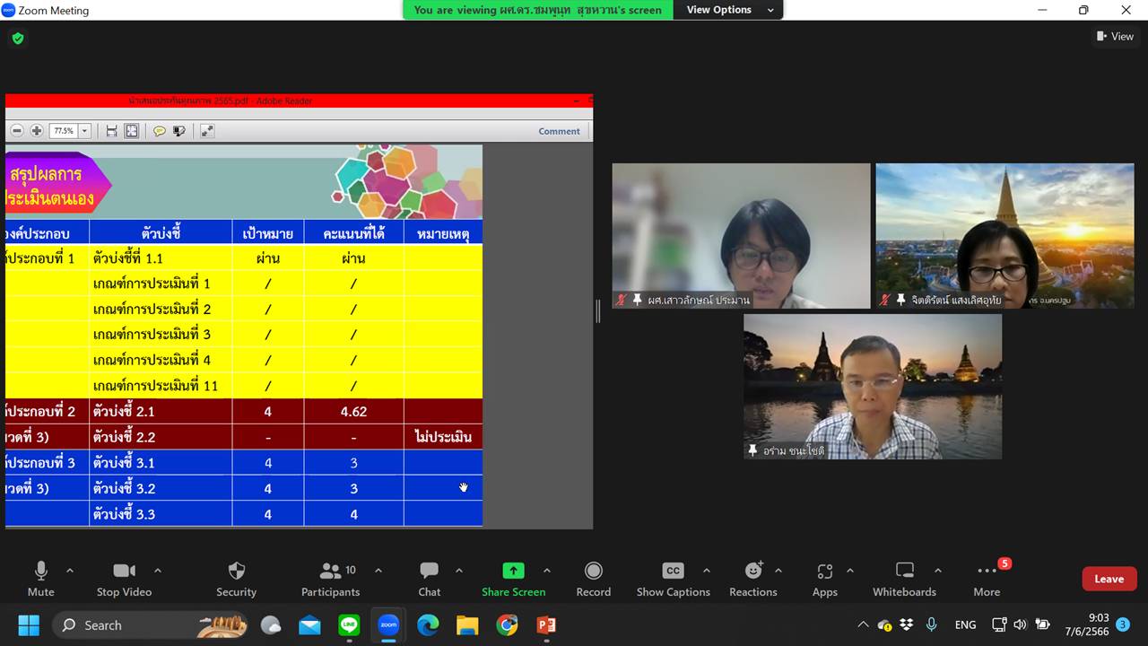Open Whiteboards in Zoom toolbar
1148x646 pixels.
point(904,579)
